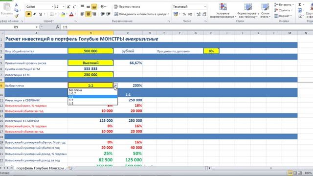Click the fx insert function icon

(58, 27)
